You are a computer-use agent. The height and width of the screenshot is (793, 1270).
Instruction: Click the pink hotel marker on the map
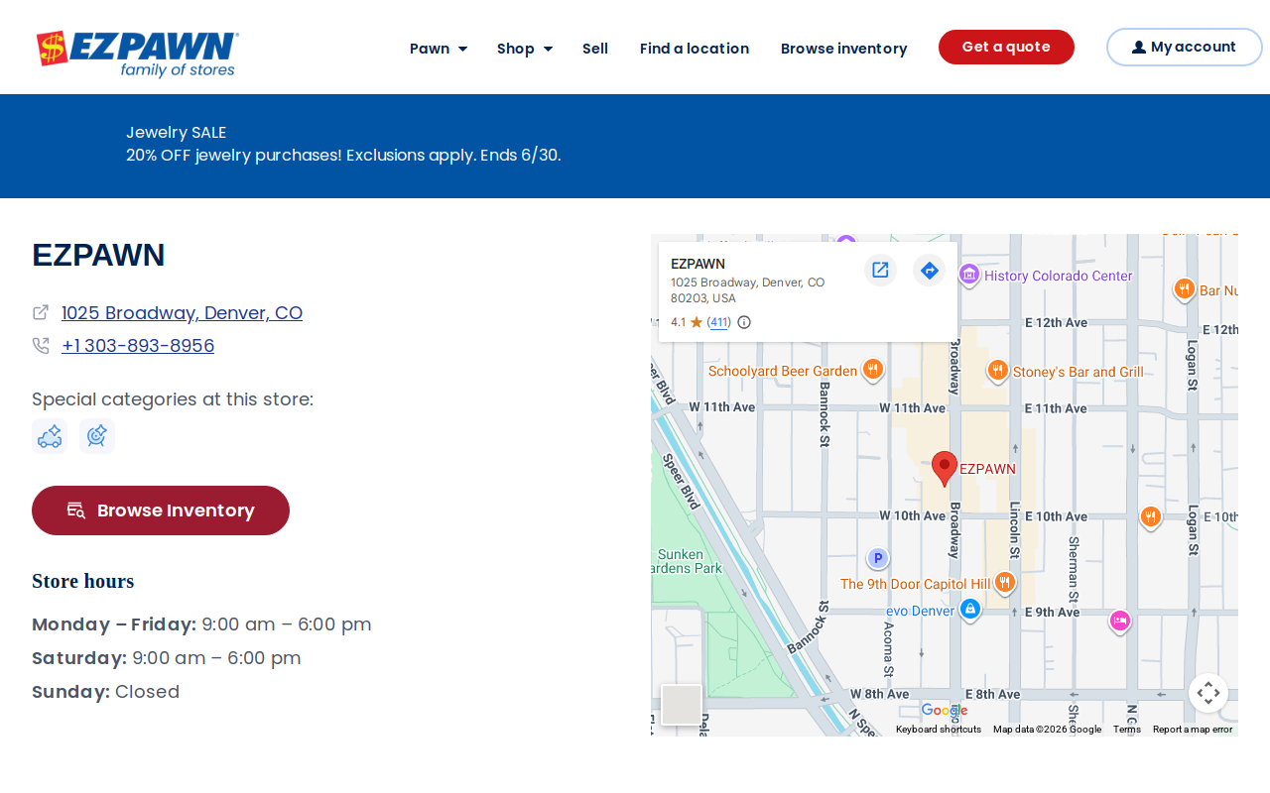point(1119,622)
